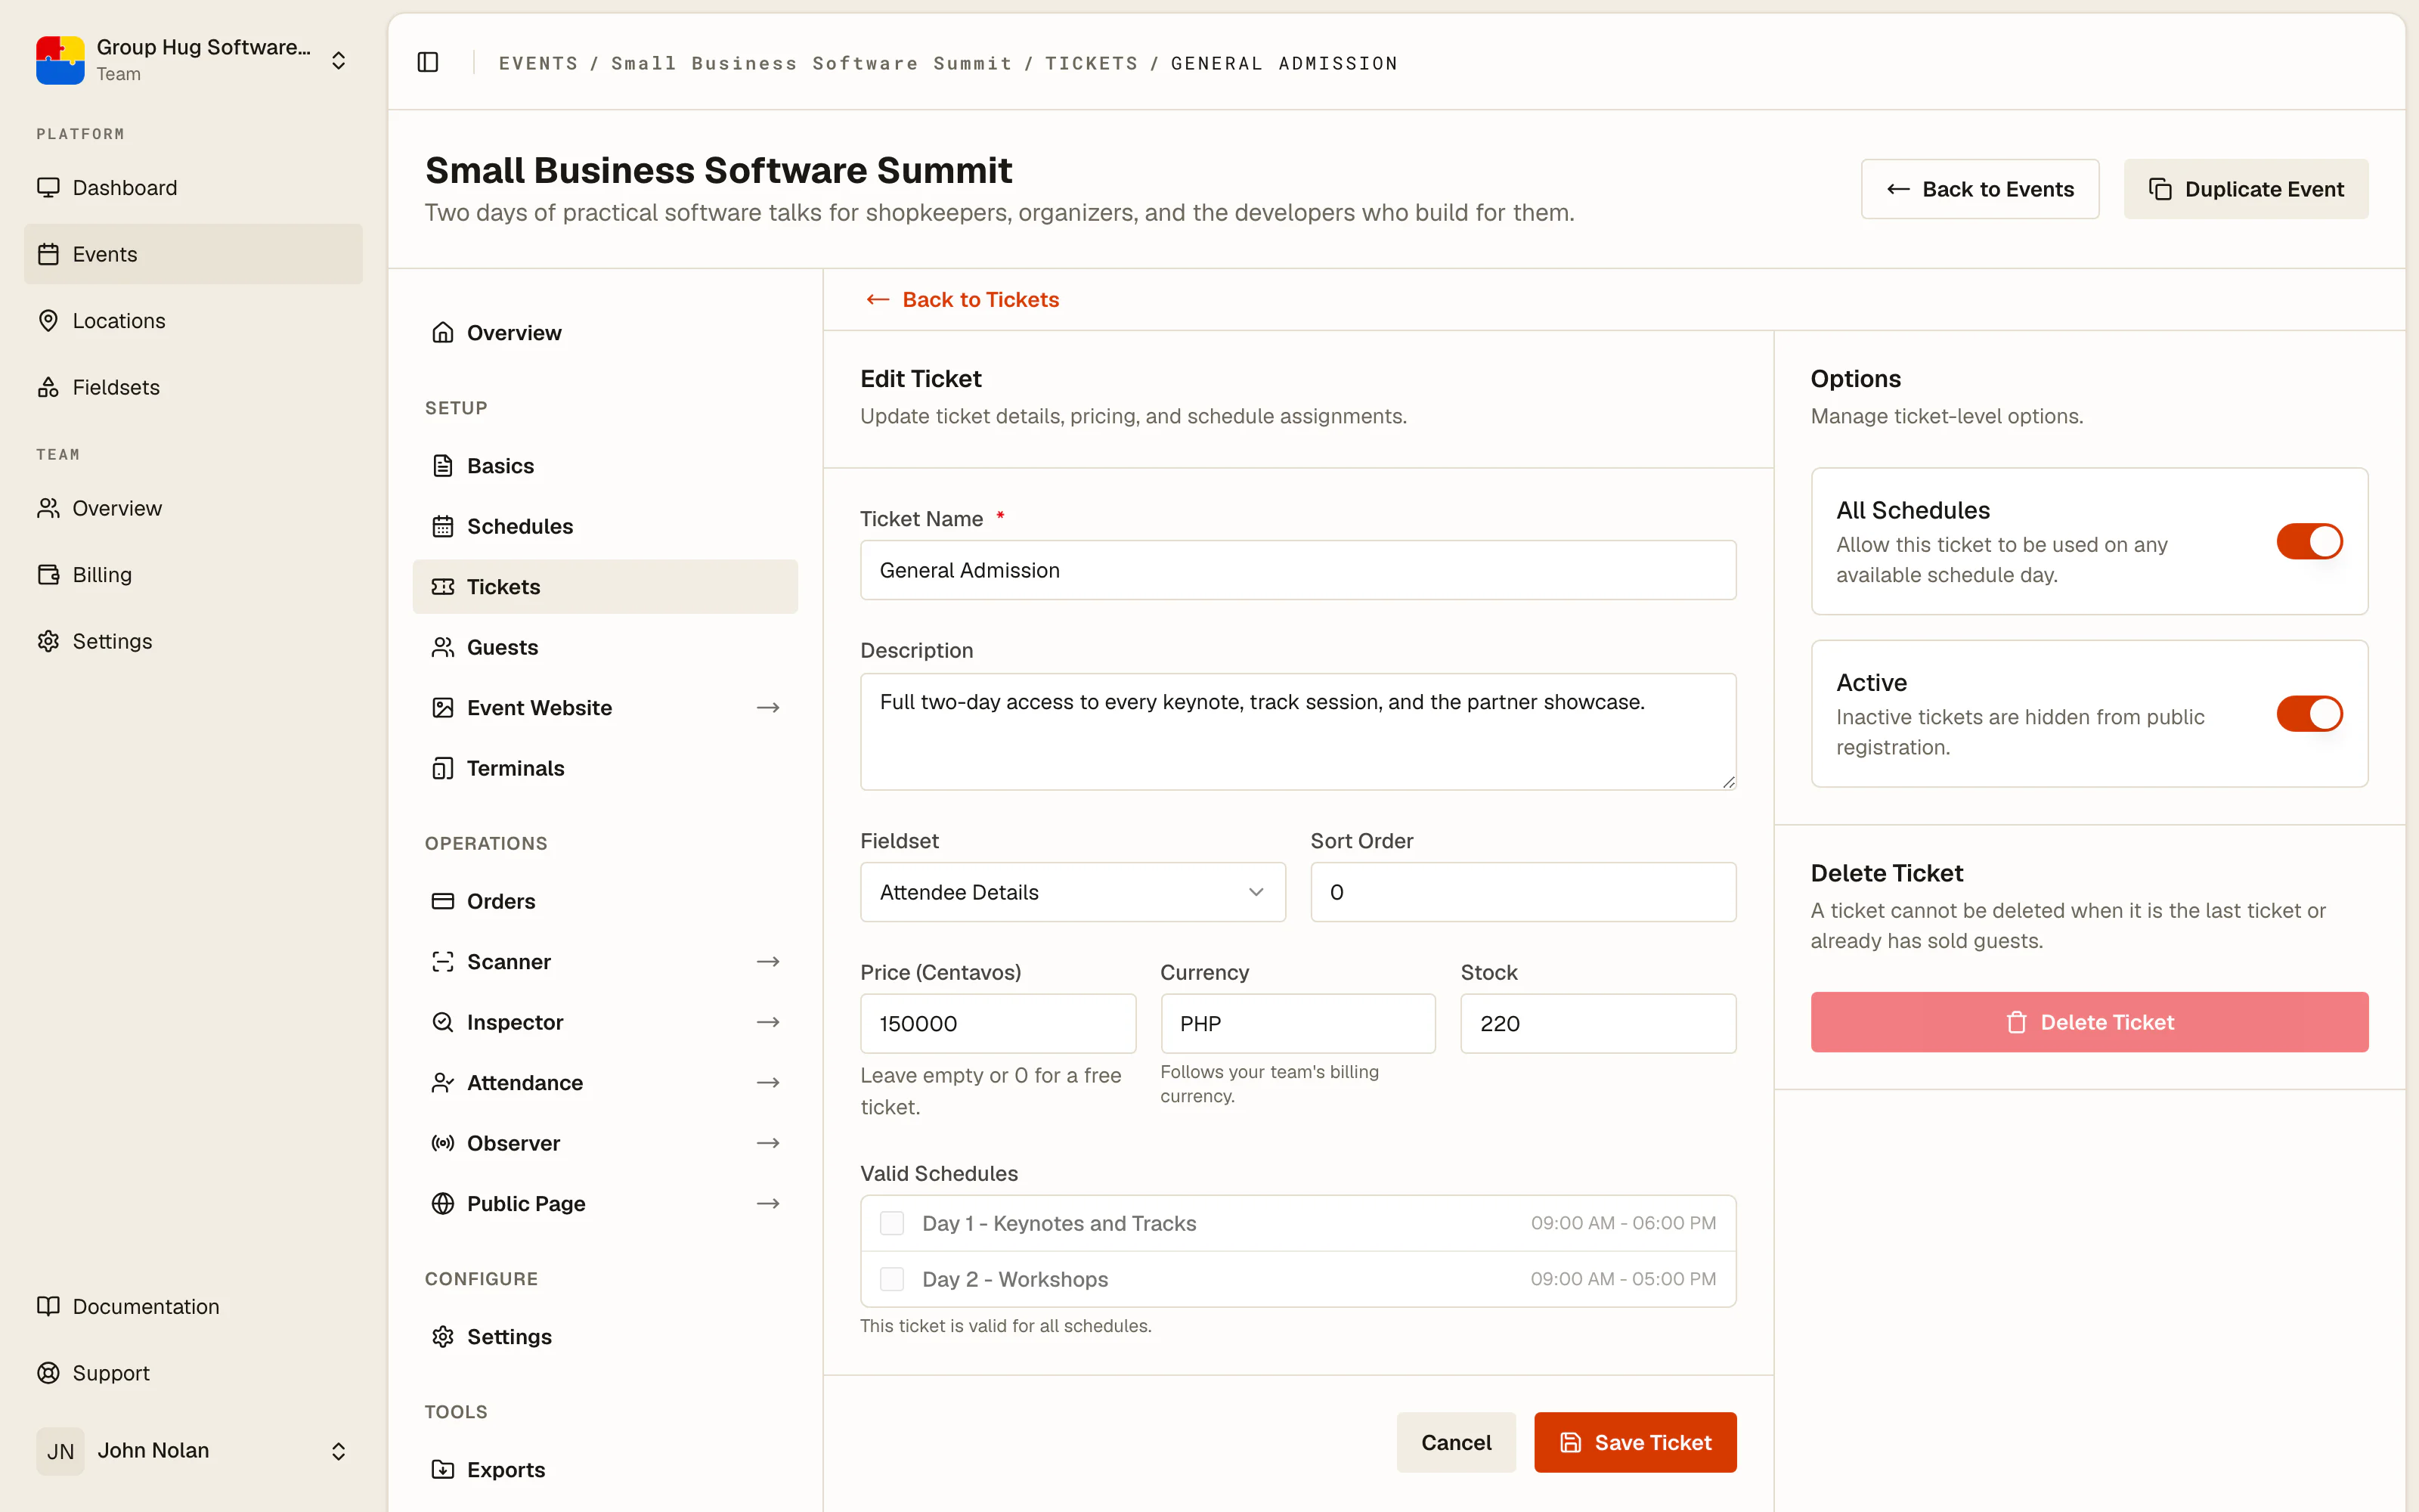Open the Fieldset dropdown showing Attendee Details
Viewport: 2419px width, 1512px height.
coord(1073,892)
